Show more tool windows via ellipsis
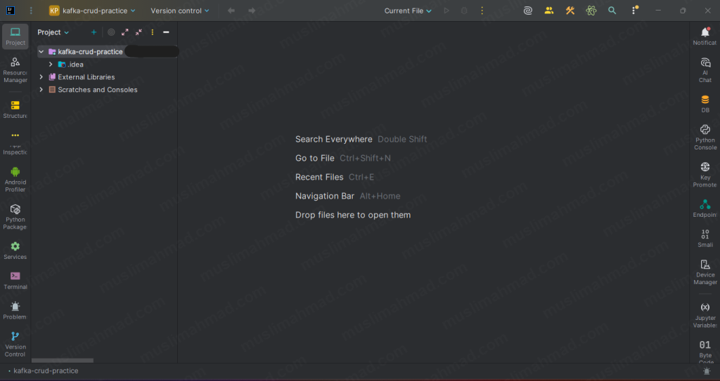Viewport: 720px width, 381px height. tap(15, 135)
